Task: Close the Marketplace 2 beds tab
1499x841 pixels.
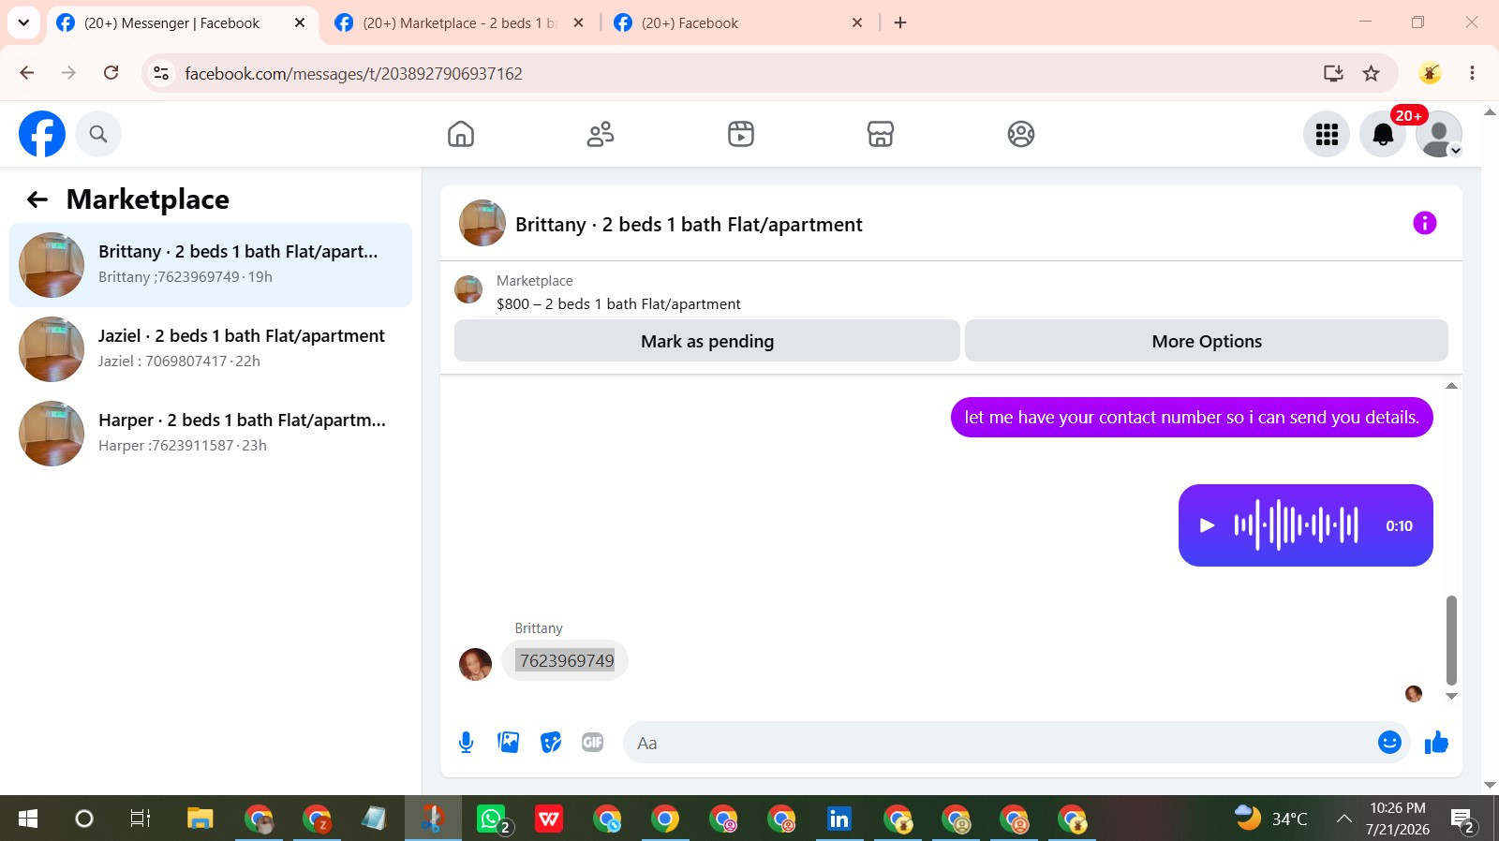Action: (x=579, y=23)
